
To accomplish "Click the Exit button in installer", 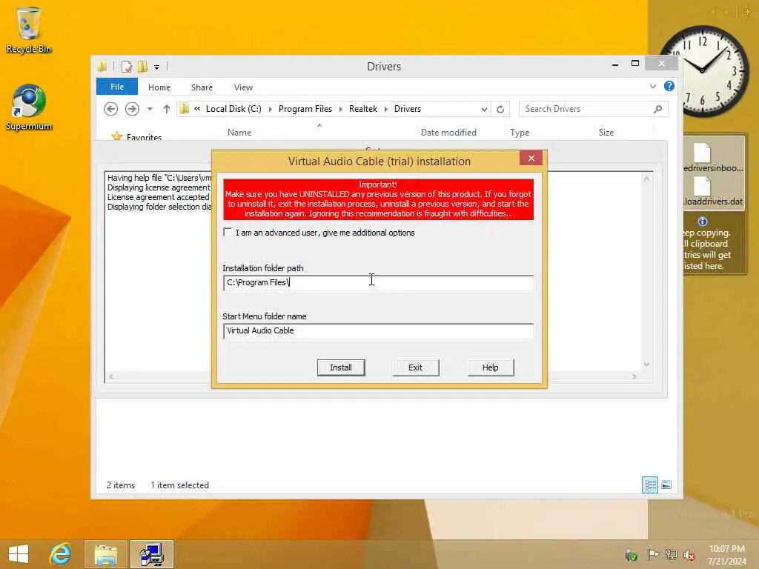I will (x=415, y=367).
